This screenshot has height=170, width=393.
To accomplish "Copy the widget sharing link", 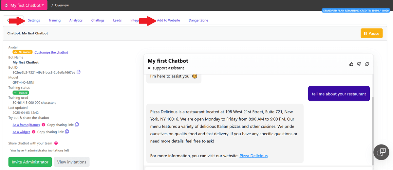I will coord(67,132).
